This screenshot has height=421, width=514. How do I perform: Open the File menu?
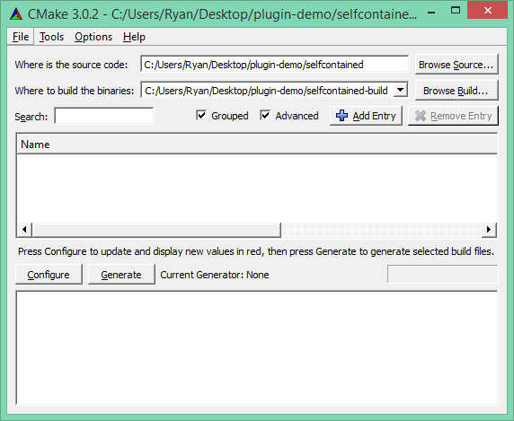pos(21,37)
